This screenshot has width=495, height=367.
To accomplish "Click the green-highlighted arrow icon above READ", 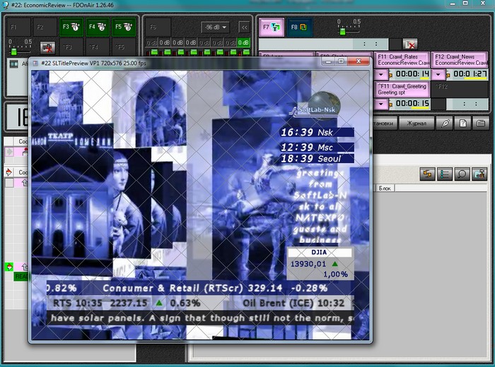I will [8, 267].
